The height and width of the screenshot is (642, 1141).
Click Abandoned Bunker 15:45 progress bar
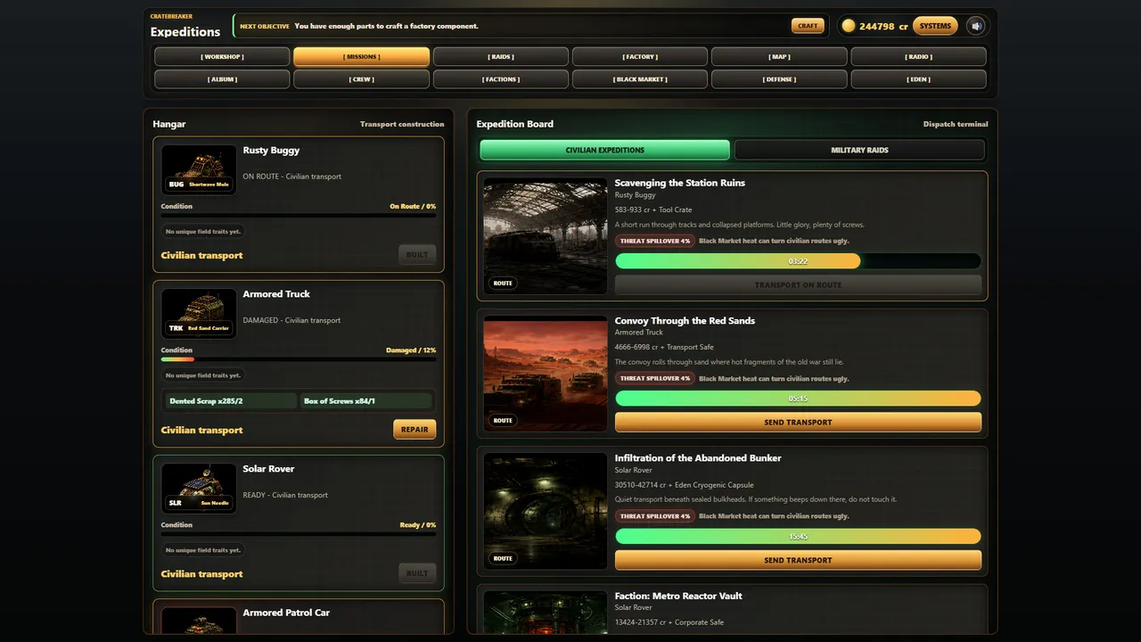[x=798, y=537]
